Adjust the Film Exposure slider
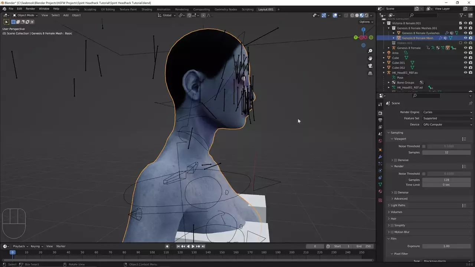 (x=446, y=246)
